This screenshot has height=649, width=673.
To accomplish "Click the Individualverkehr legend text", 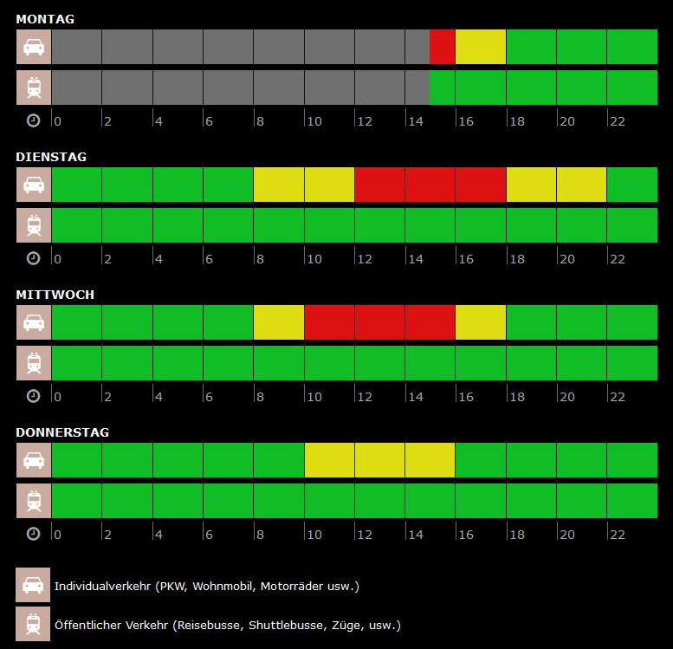I will pyautogui.click(x=206, y=587).
